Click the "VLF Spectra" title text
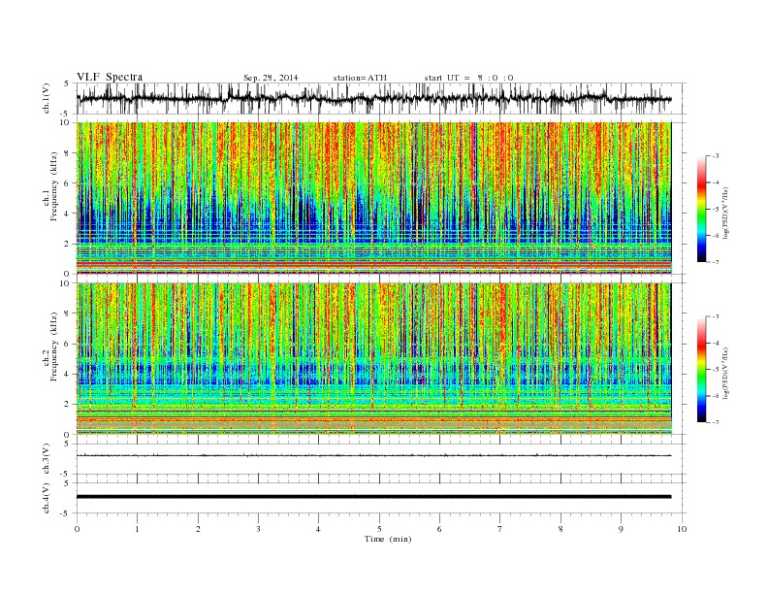Image resolution: width=768 pixels, height=594 pixels. point(110,77)
